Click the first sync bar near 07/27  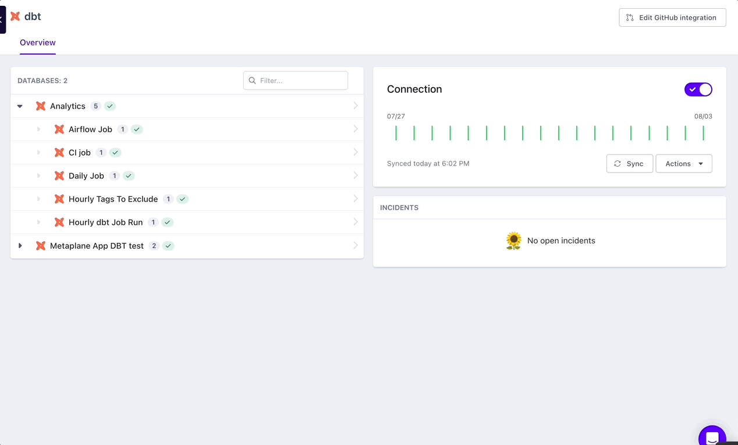click(396, 133)
